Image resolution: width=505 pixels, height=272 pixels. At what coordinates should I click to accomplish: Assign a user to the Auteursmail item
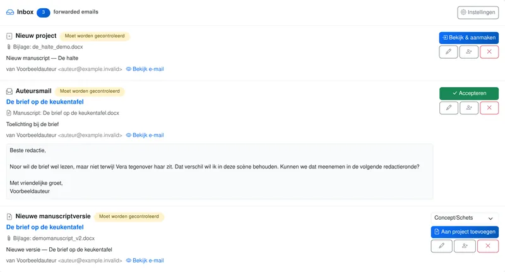point(469,108)
